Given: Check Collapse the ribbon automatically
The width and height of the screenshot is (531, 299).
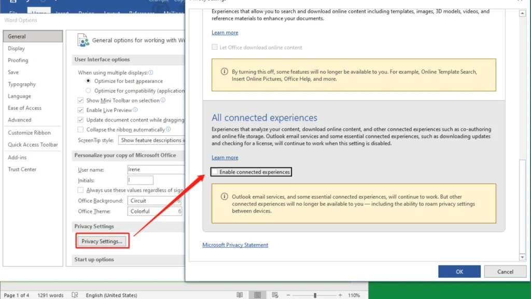Looking at the screenshot, I should (81, 129).
